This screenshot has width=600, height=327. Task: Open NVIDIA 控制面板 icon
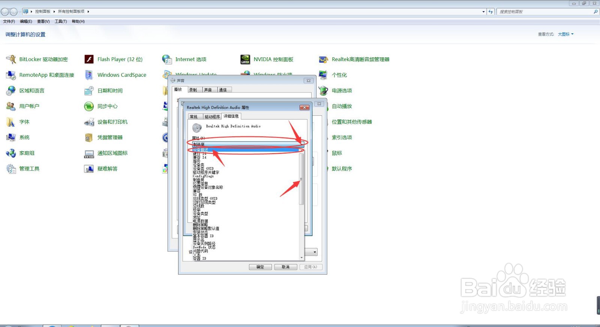(x=245, y=59)
